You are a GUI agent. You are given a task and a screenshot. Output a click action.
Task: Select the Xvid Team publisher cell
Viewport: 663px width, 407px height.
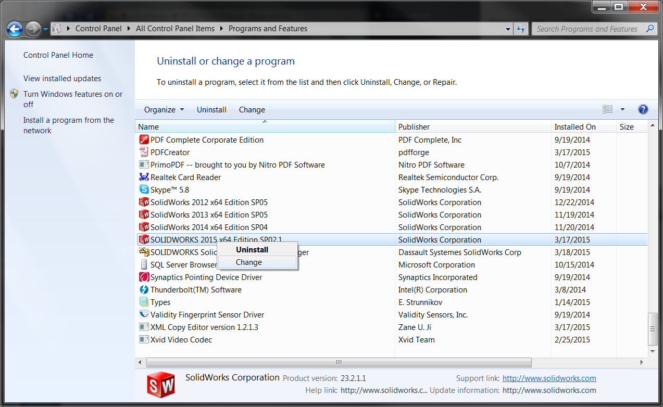pos(417,339)
